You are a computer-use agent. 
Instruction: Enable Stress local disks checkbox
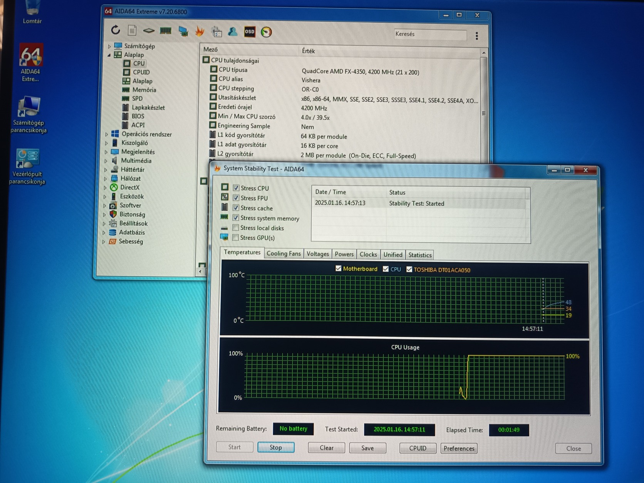click(235, 228)
